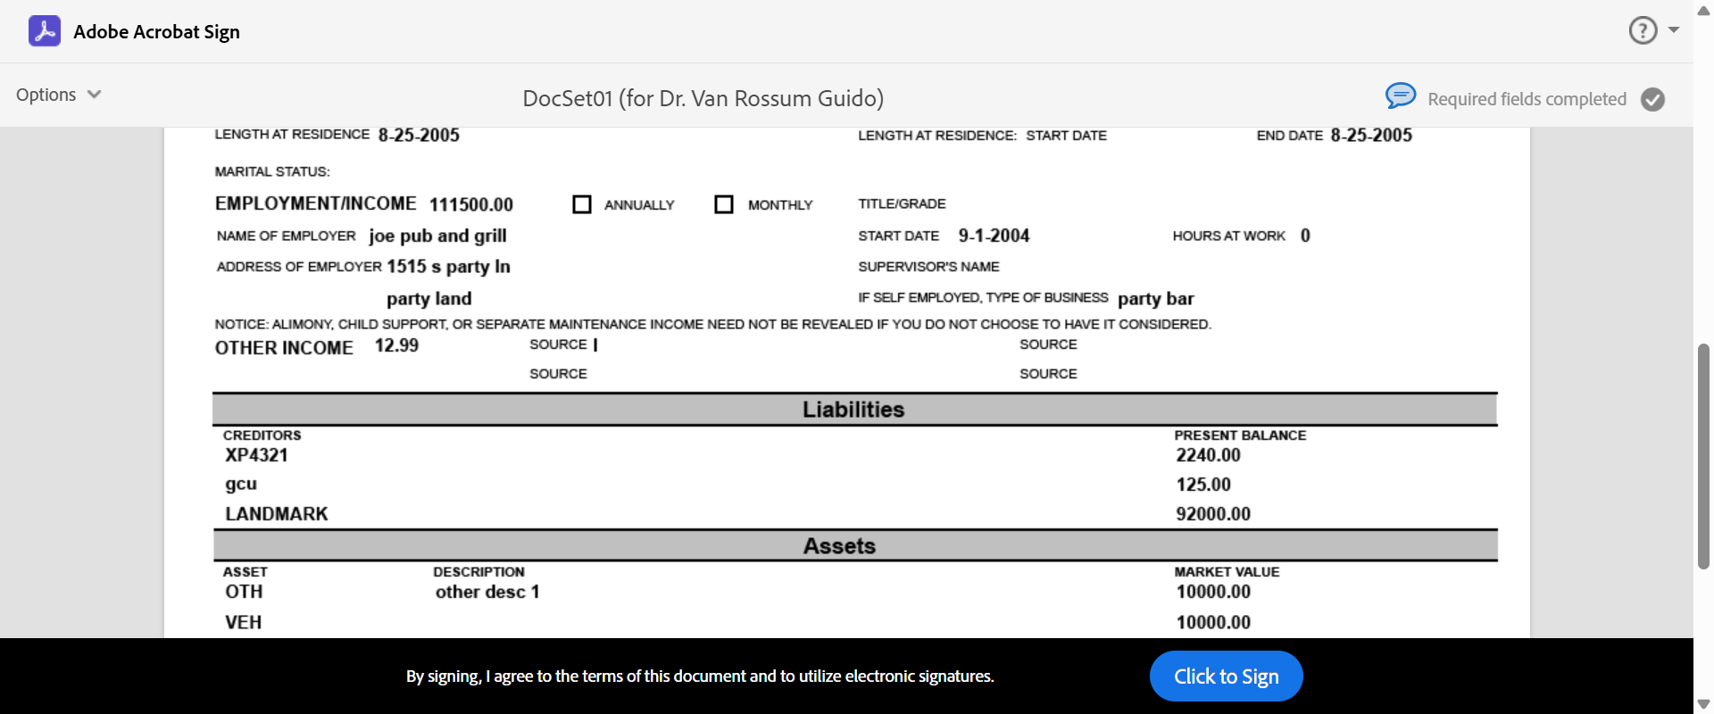Click the Adobe Acrobat logo icon
The width and height of the screenshot is (1714, 714).
pos(45,31)
